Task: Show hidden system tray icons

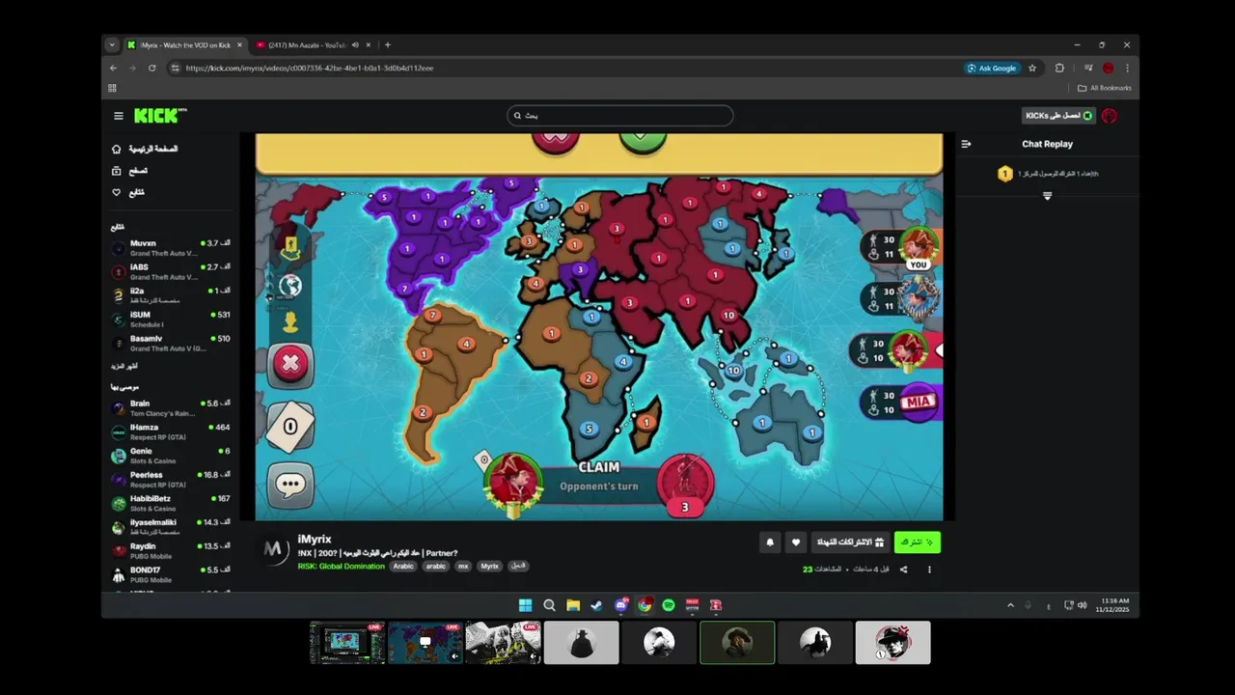Action: tap(1010, 605)
